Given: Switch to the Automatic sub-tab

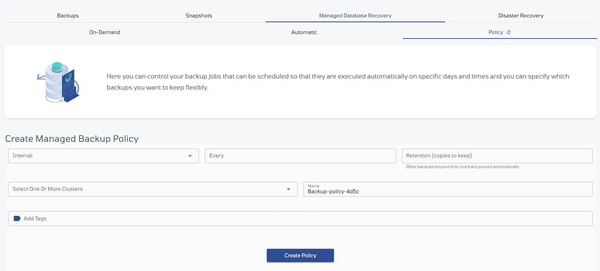Looking at the screenshot, I should tap(304, 32).
